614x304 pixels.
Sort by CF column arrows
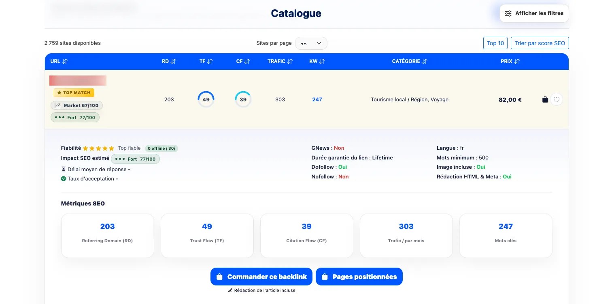[247, 61]
